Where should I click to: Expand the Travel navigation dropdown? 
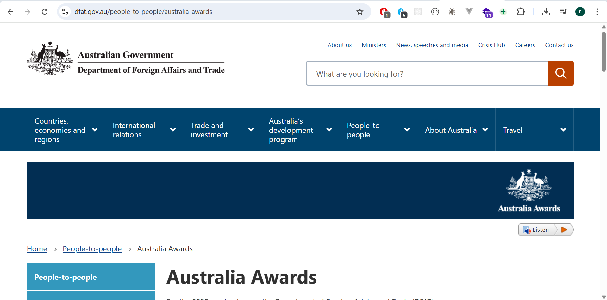point(534,130)
